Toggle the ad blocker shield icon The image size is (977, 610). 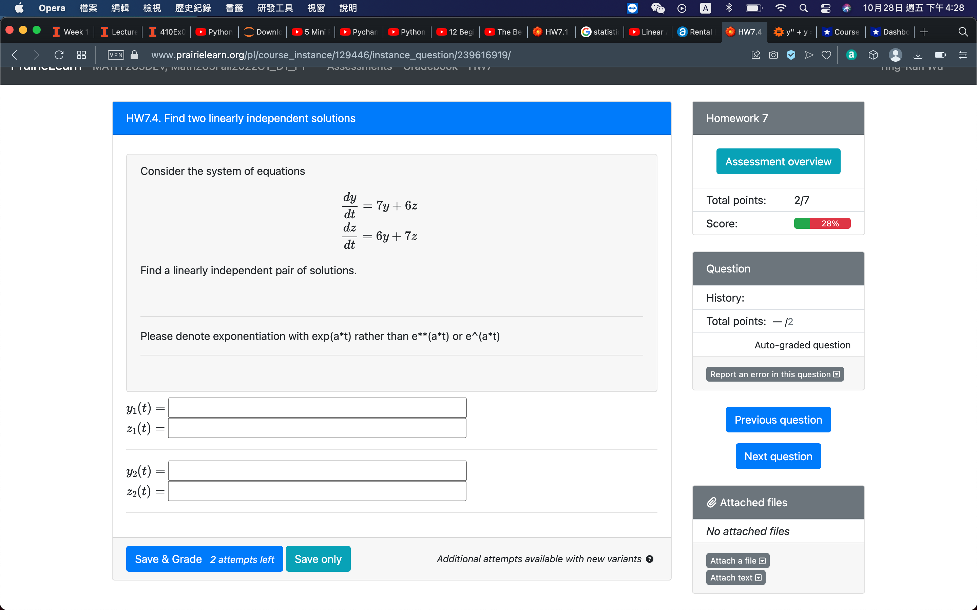791,55
